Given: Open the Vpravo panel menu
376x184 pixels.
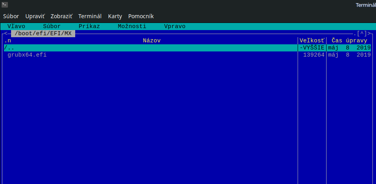Looking at the screenshot, I should point(175,27).
